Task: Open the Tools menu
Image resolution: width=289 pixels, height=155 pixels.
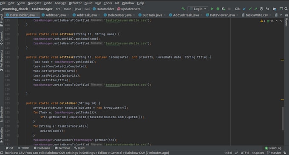Action: 108,3
